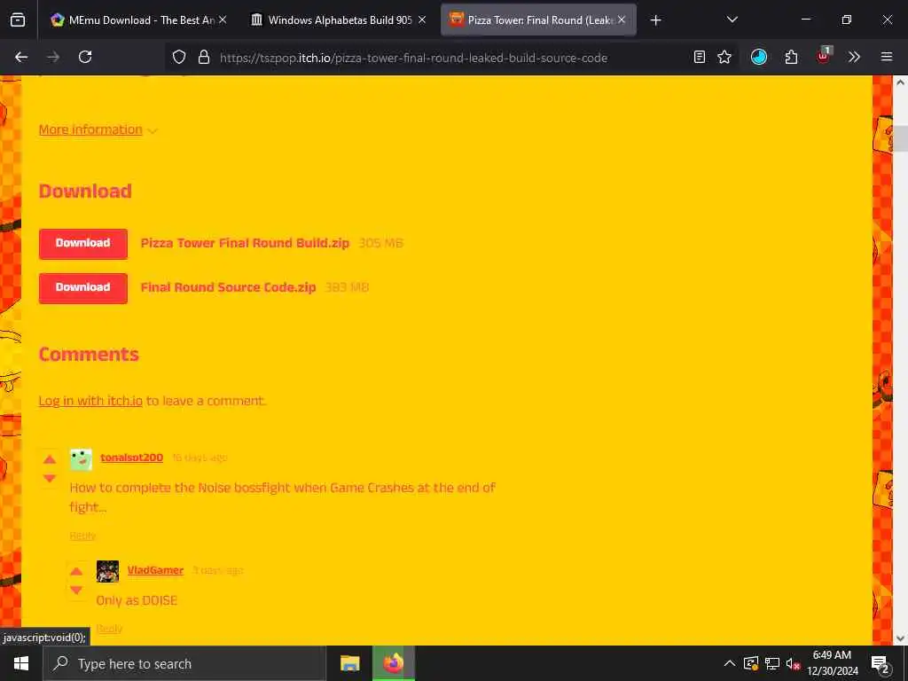Open tracking protection shield icon
The image size is (908, 681).
click(x=179, y=57)
